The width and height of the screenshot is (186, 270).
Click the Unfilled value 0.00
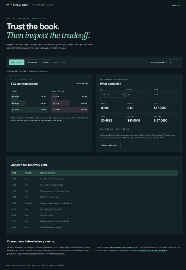pyautogui.click(x=130, y=108)
